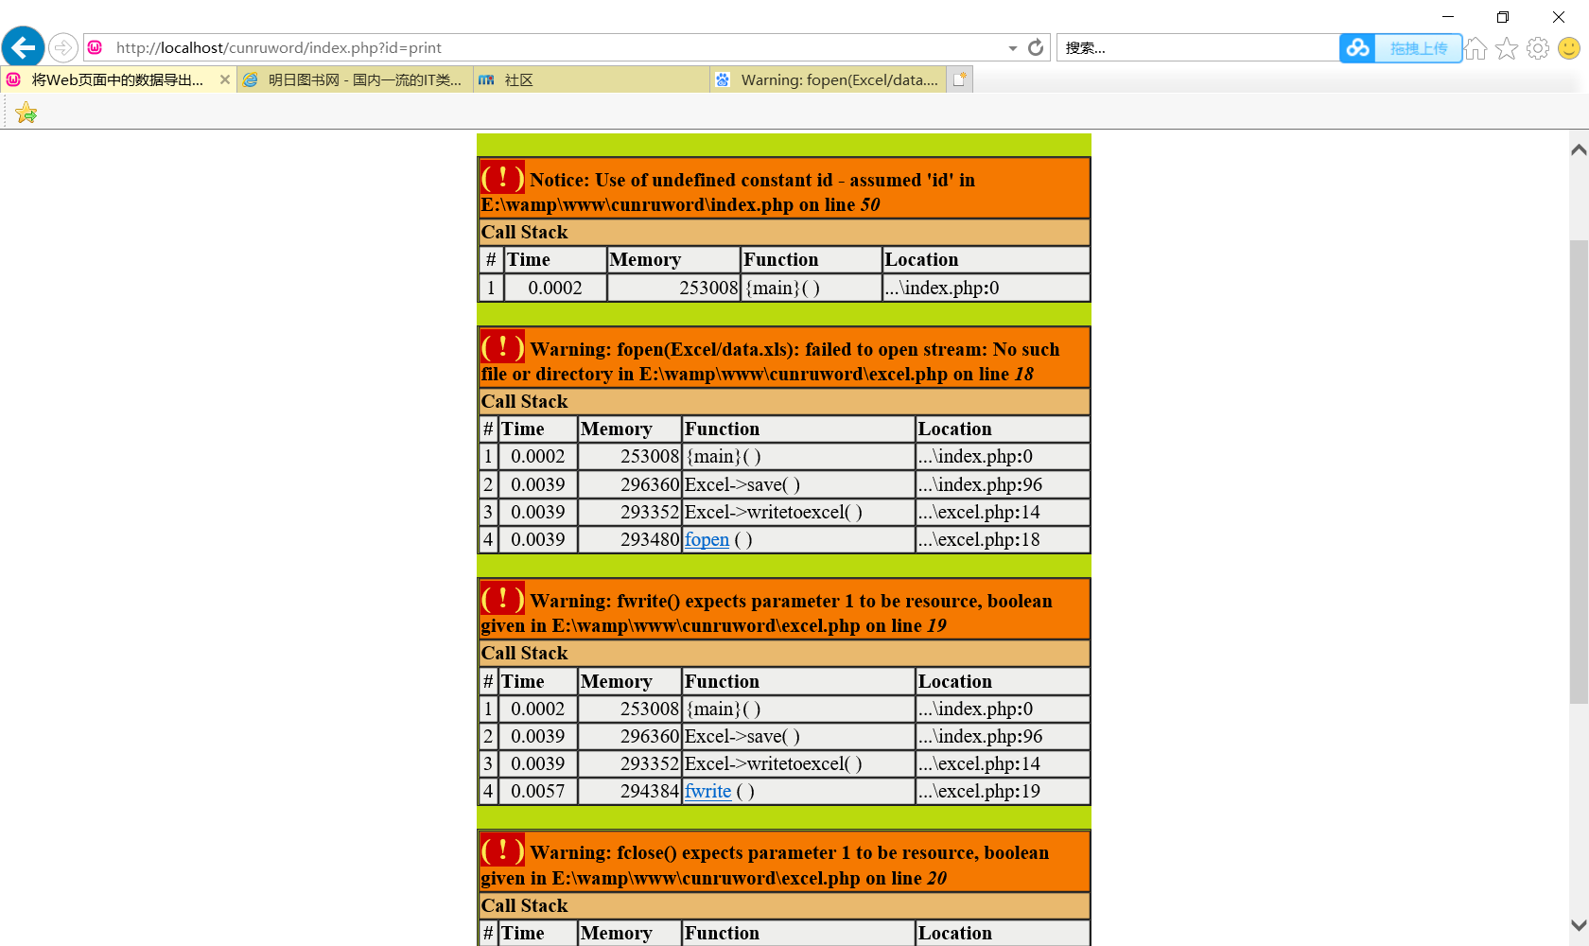1589x946 pixels.
Task: Click the Location header in fopen warning table
Action: tap(1003, 429)
